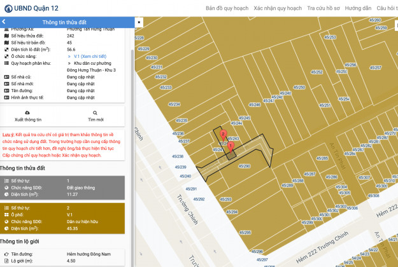
Task: Click the Tìm mới magnifier icon
Action: [x=96, y=113]
